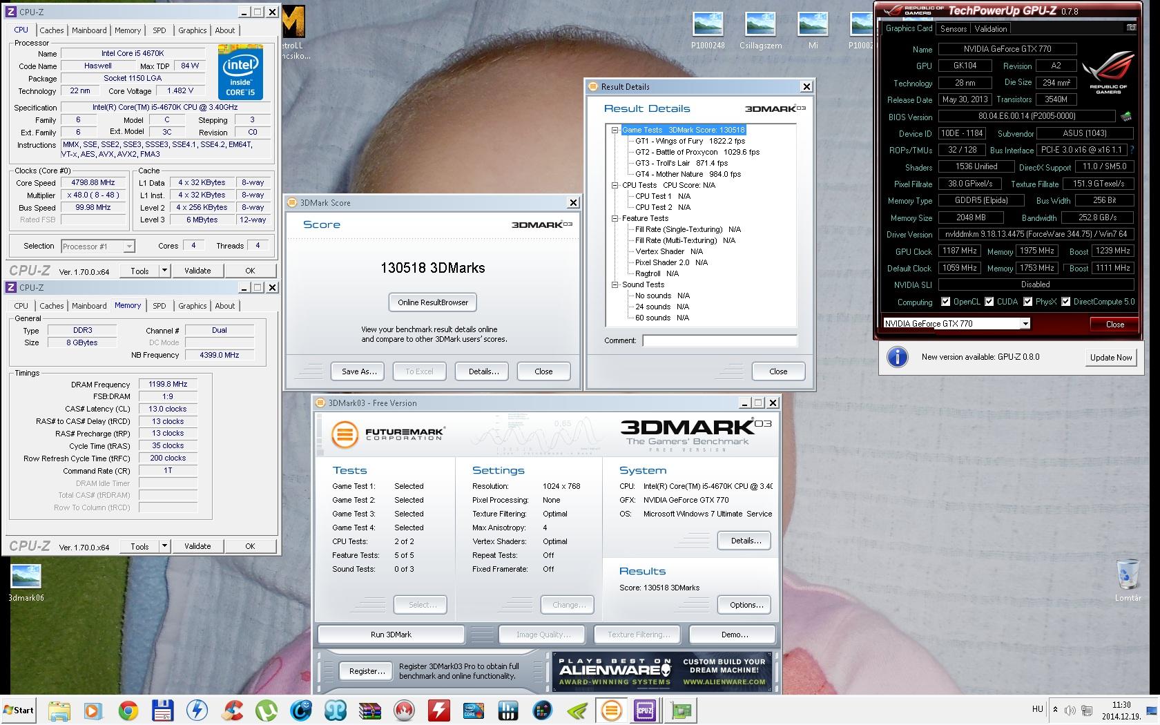
Task: Click the HU language indicator in taskbar
Action: point(1037,709)
